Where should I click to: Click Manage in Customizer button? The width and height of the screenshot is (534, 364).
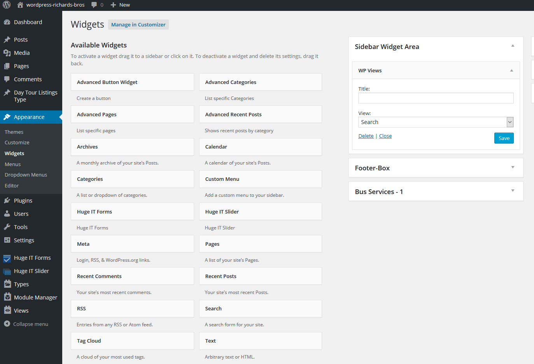coord(138,24)
